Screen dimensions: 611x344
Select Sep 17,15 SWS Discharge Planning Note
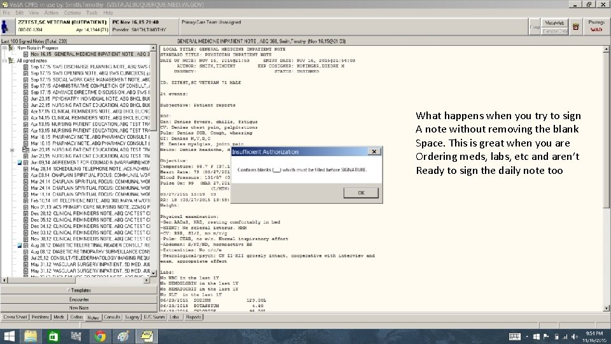[x=90, y=67]
